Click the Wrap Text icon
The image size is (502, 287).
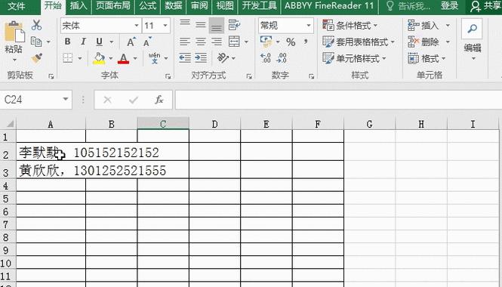pyautogui.click(x=234, y=25)
